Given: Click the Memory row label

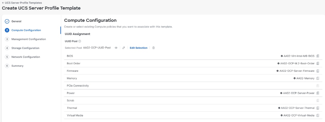Looking at the screenshot, I should click(x=72, y=78).
